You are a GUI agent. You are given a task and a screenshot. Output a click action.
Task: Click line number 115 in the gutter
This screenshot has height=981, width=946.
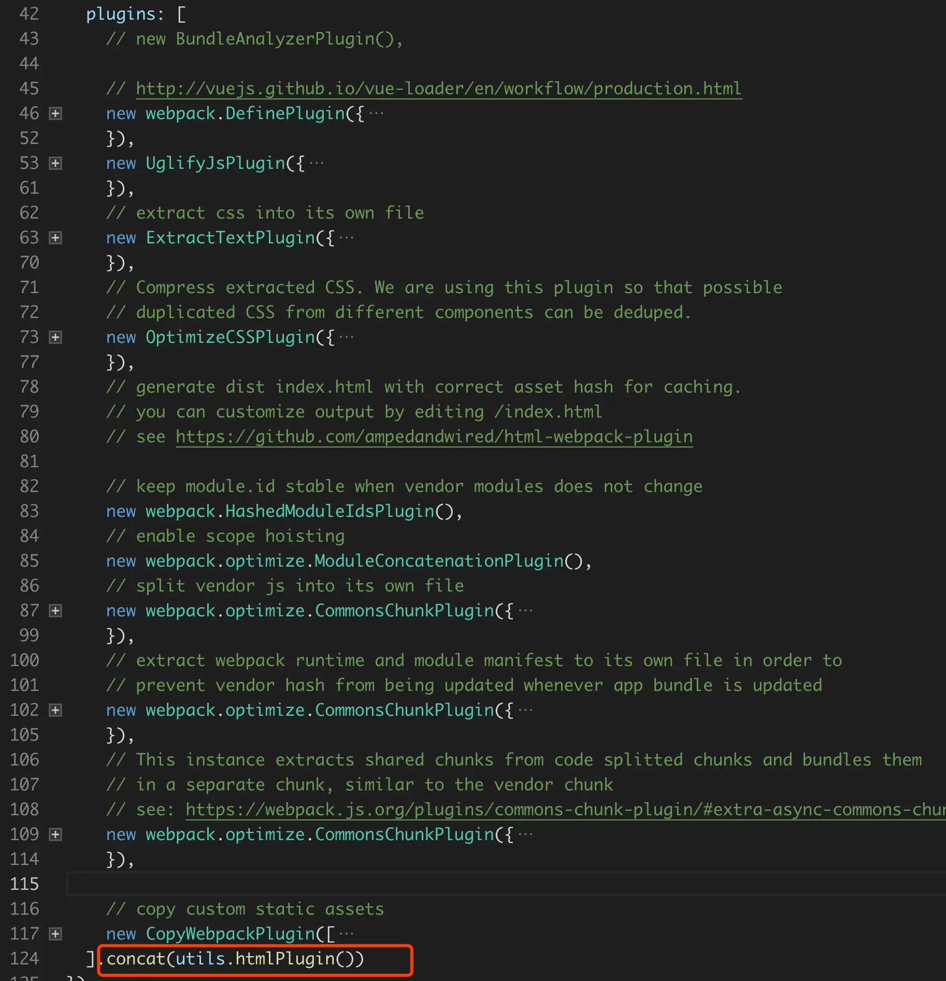(x=24, y=884)
